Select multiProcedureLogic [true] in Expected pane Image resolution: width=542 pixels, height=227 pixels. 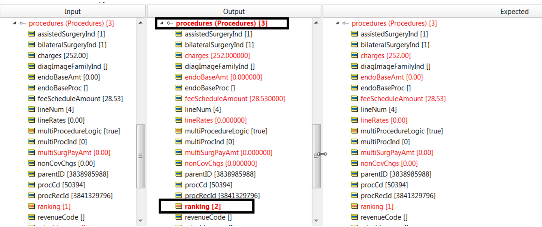pyautogui.click(x=402, y=131)
